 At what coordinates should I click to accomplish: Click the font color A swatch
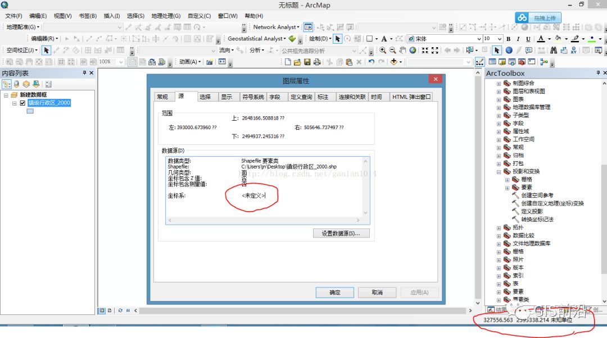tap(541, 39)
